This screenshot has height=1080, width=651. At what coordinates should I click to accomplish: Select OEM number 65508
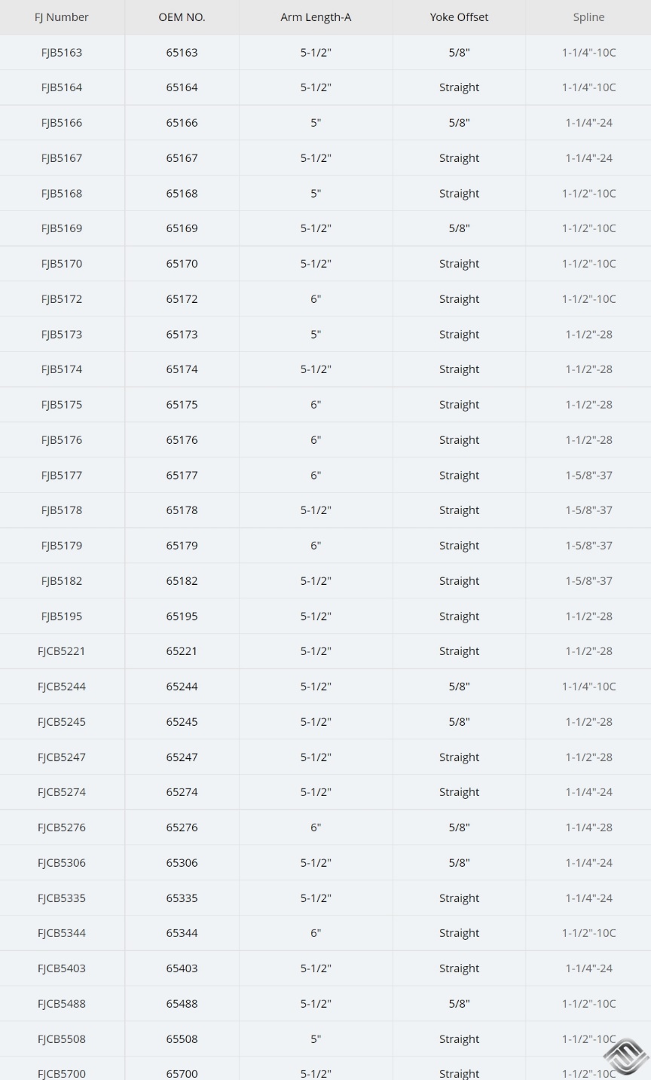pos(182,1039)
